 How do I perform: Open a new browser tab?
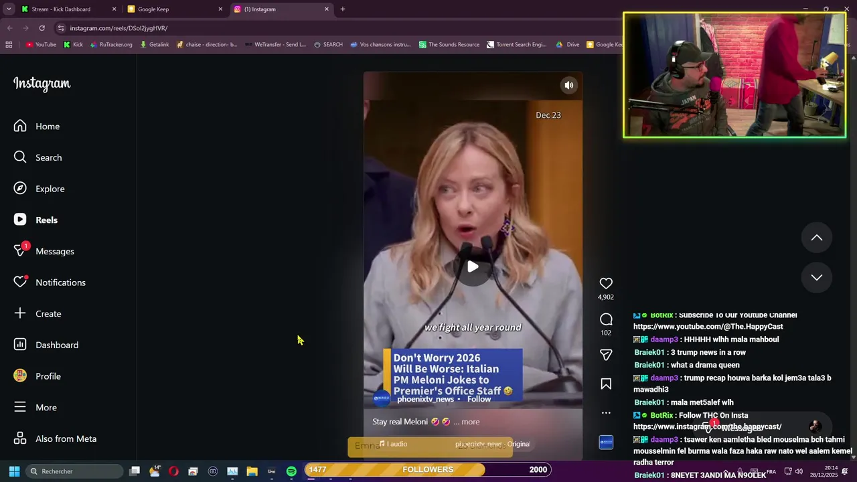342,9
